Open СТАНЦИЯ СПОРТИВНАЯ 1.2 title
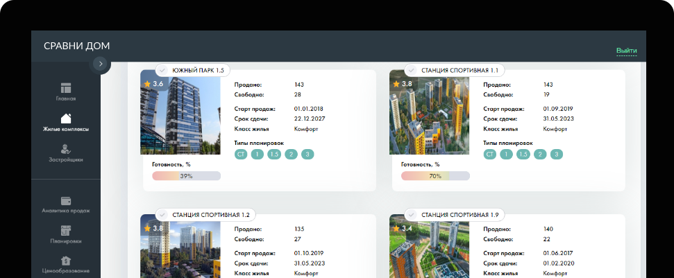Screen dimensions: 674x278 coord(211,214)
